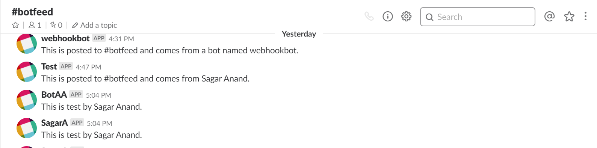Click the 4:31 PM message timestamp

click(121, 39)
